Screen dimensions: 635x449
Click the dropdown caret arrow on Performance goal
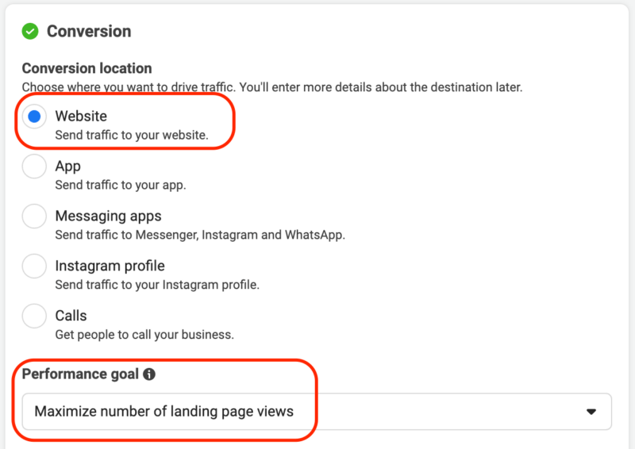tap(591, 412)
